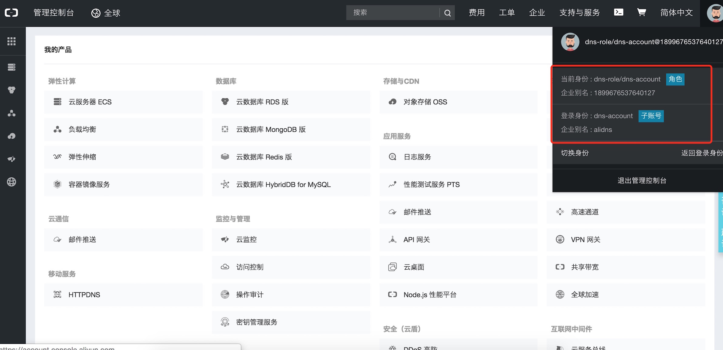Click into the 搜索 search field
This screenshot has width=723, height=350.
(x=393, y=13)
